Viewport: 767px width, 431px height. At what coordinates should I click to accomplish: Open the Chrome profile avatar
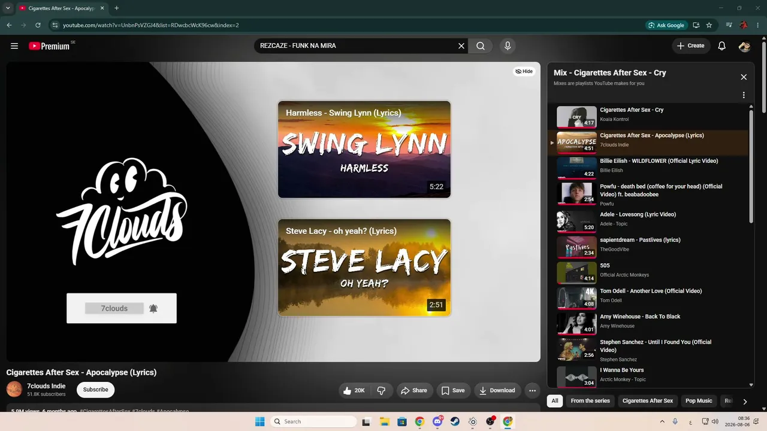744,25
